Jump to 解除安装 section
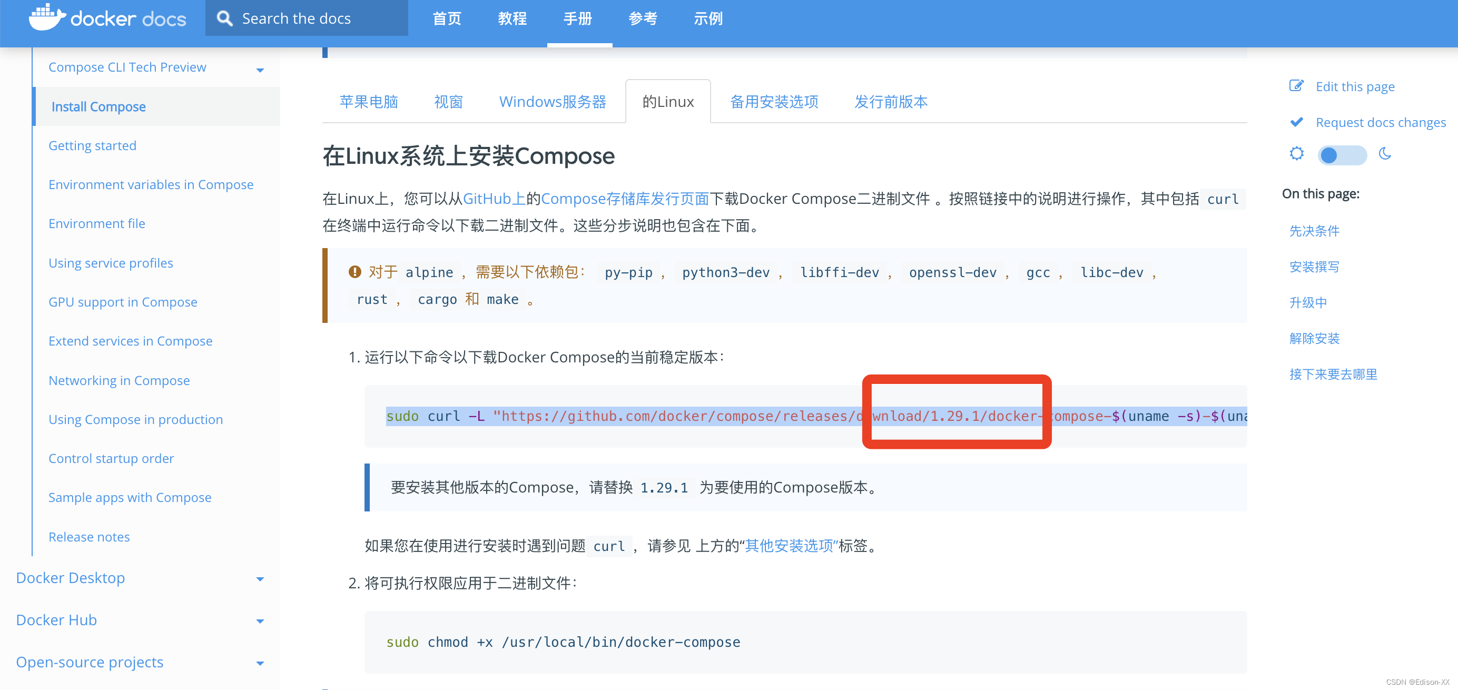Viewport: 1458px width, 690px height. pyautogui.click(x=1314, y=339)
